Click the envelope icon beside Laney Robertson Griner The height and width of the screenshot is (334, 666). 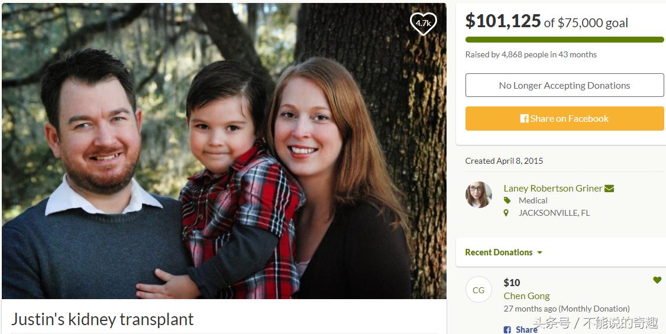tap(609, 189)
